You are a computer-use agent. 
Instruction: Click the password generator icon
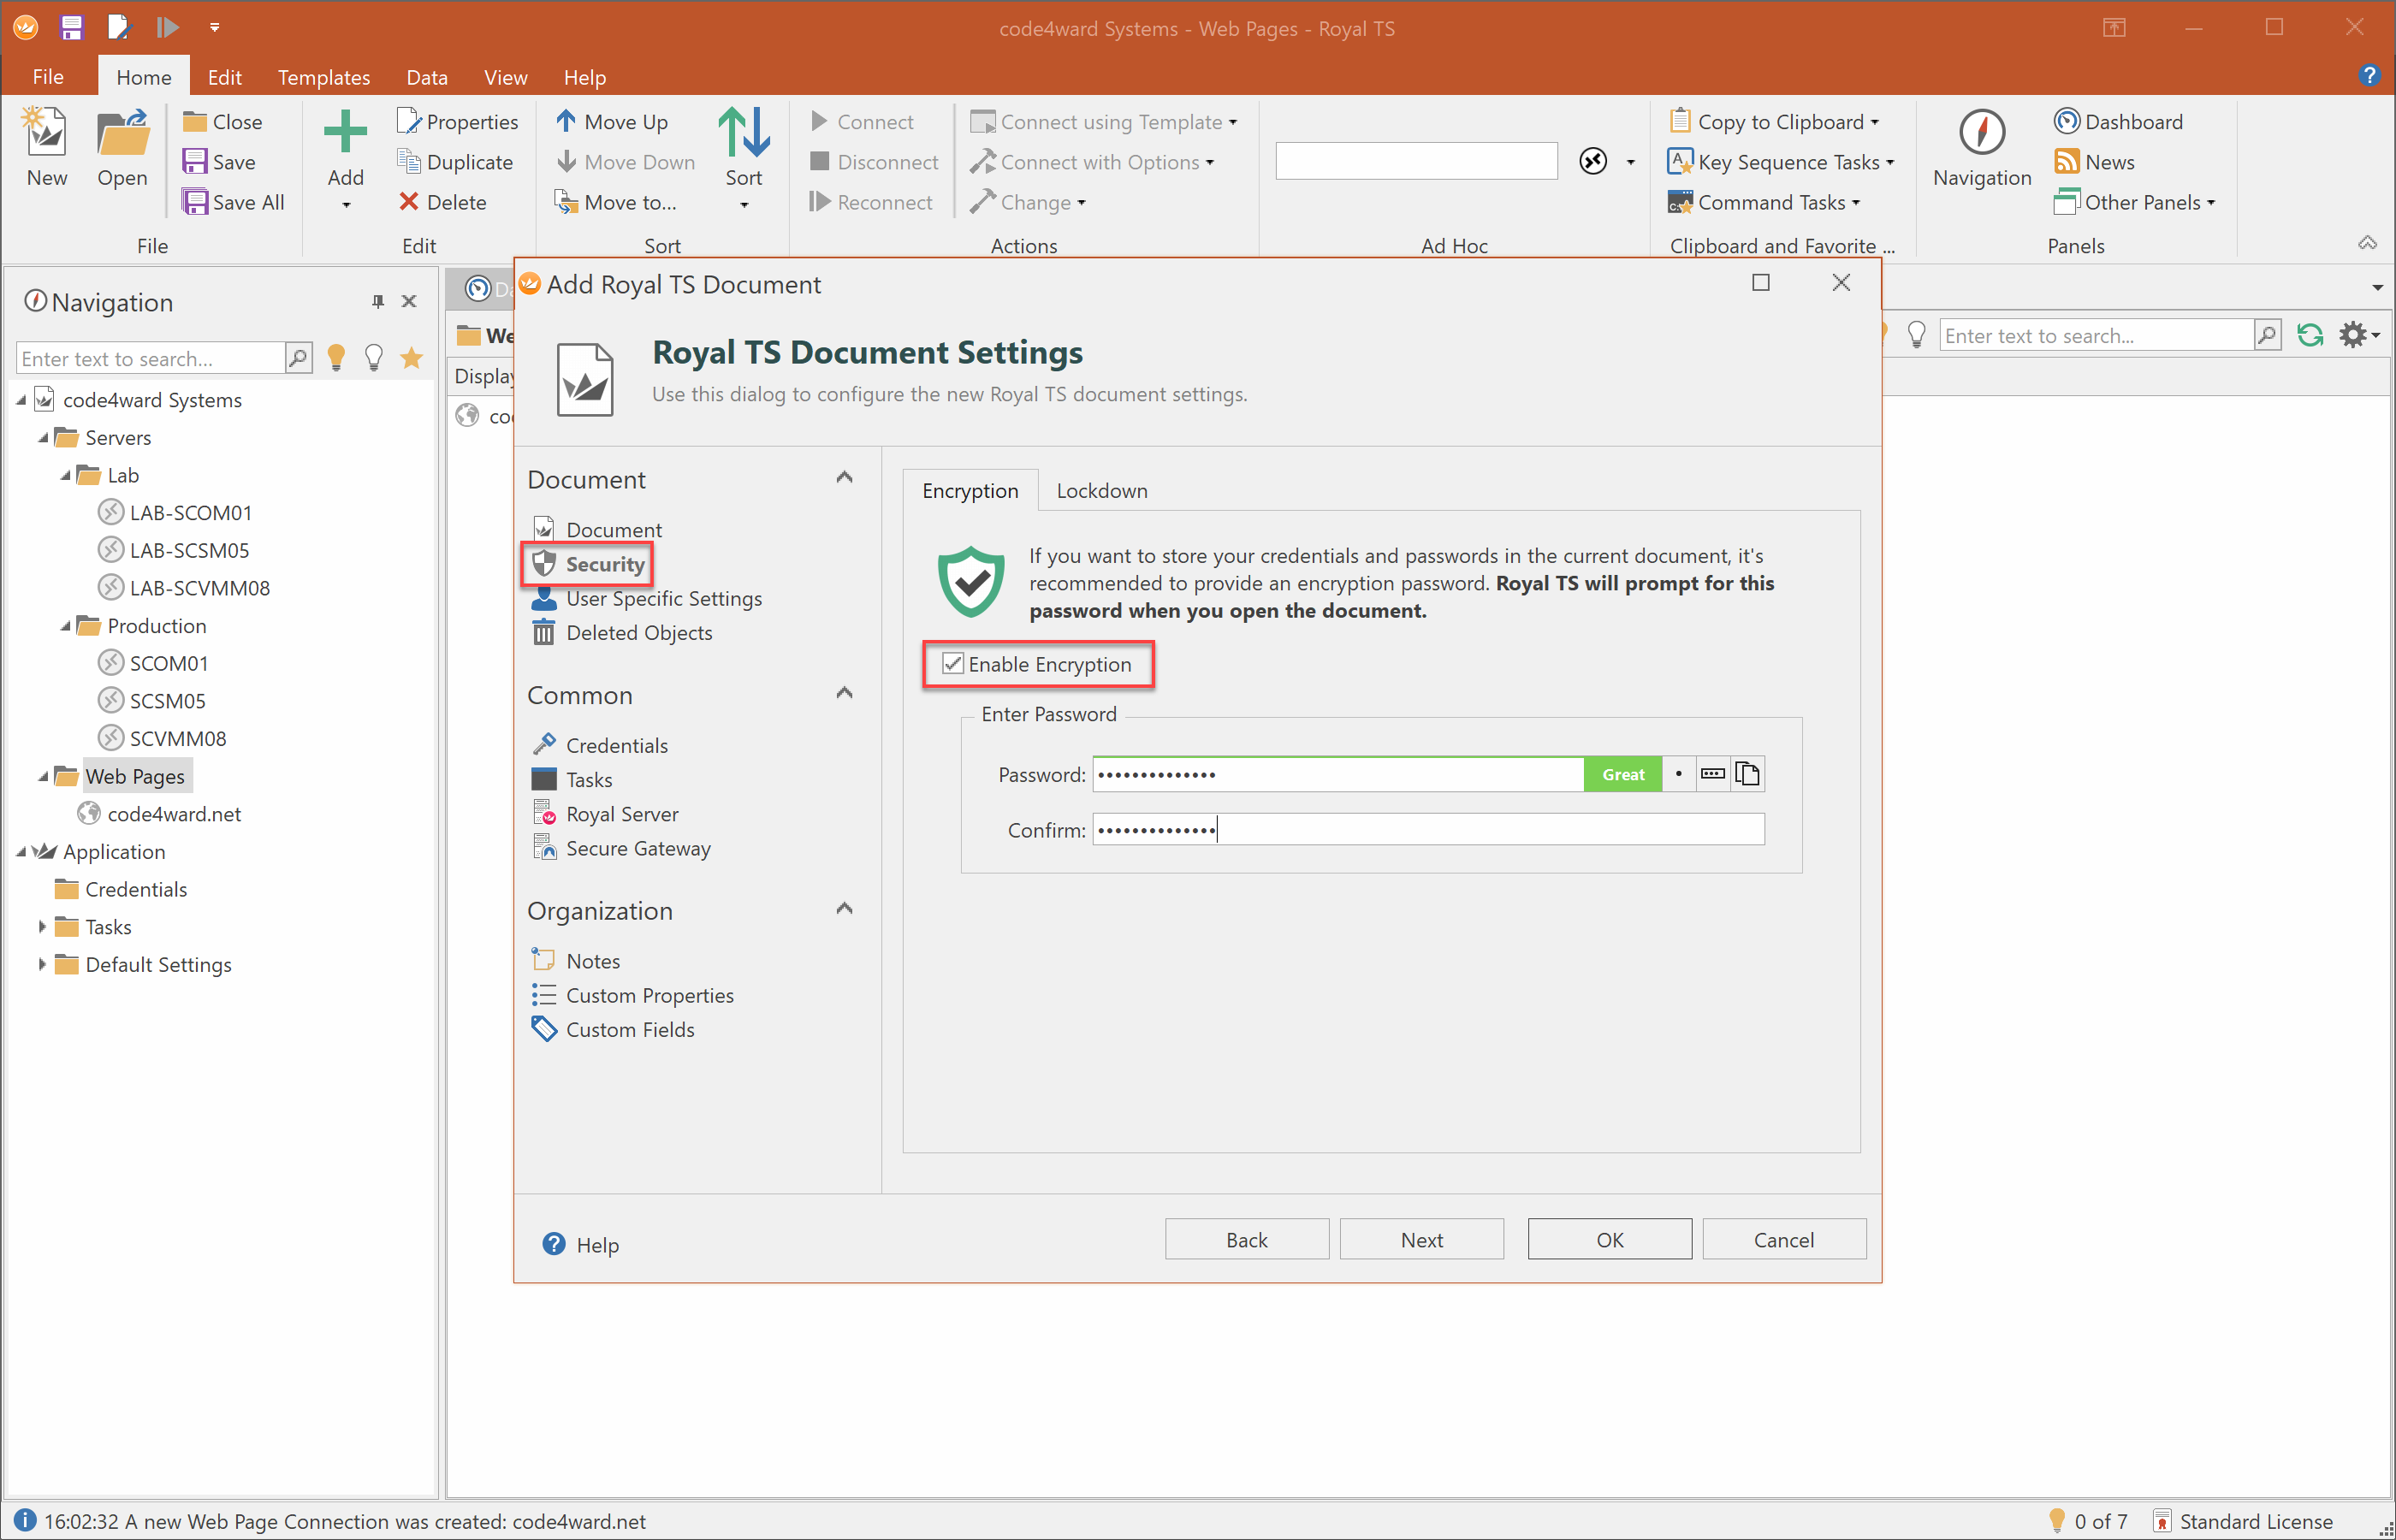[1712, 774]
